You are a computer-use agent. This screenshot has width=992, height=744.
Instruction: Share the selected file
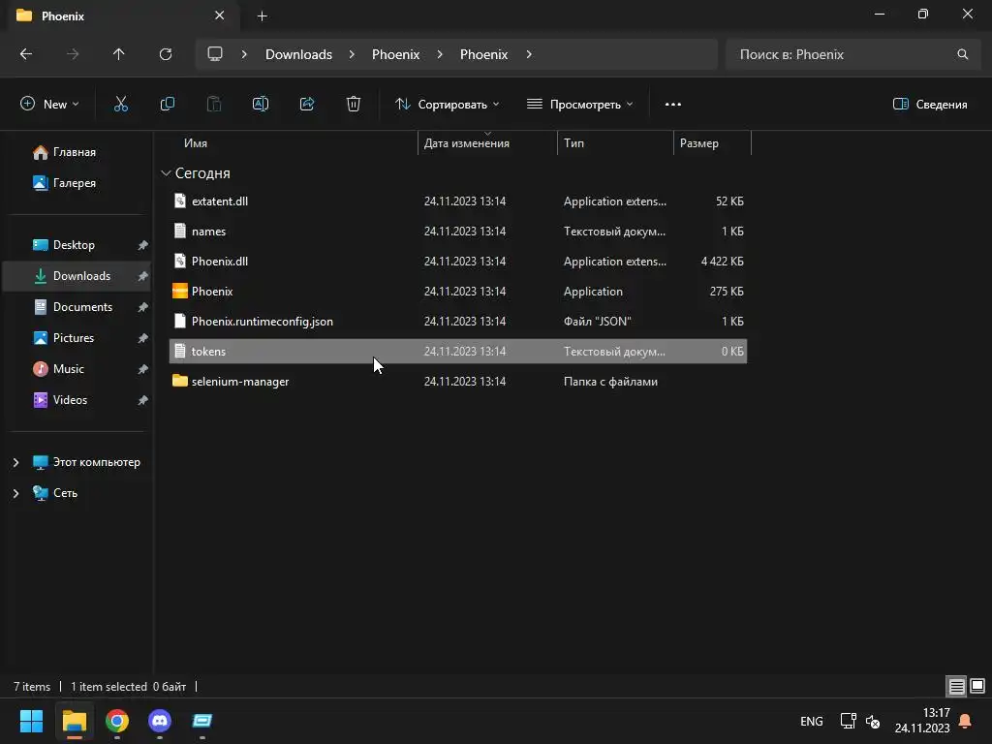(x=307, y=105)
